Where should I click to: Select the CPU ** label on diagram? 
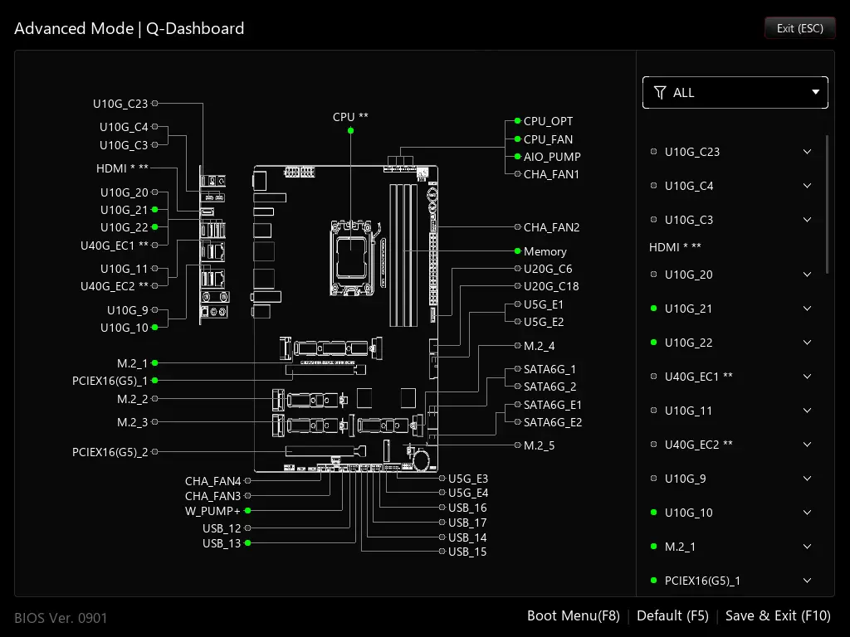click(x=350, y=117)
